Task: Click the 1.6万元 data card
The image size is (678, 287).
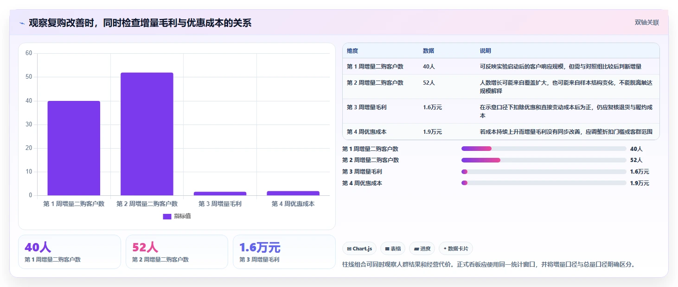Action: 284,252
